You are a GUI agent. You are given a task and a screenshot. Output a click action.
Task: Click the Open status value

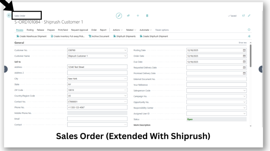[190, 119]
